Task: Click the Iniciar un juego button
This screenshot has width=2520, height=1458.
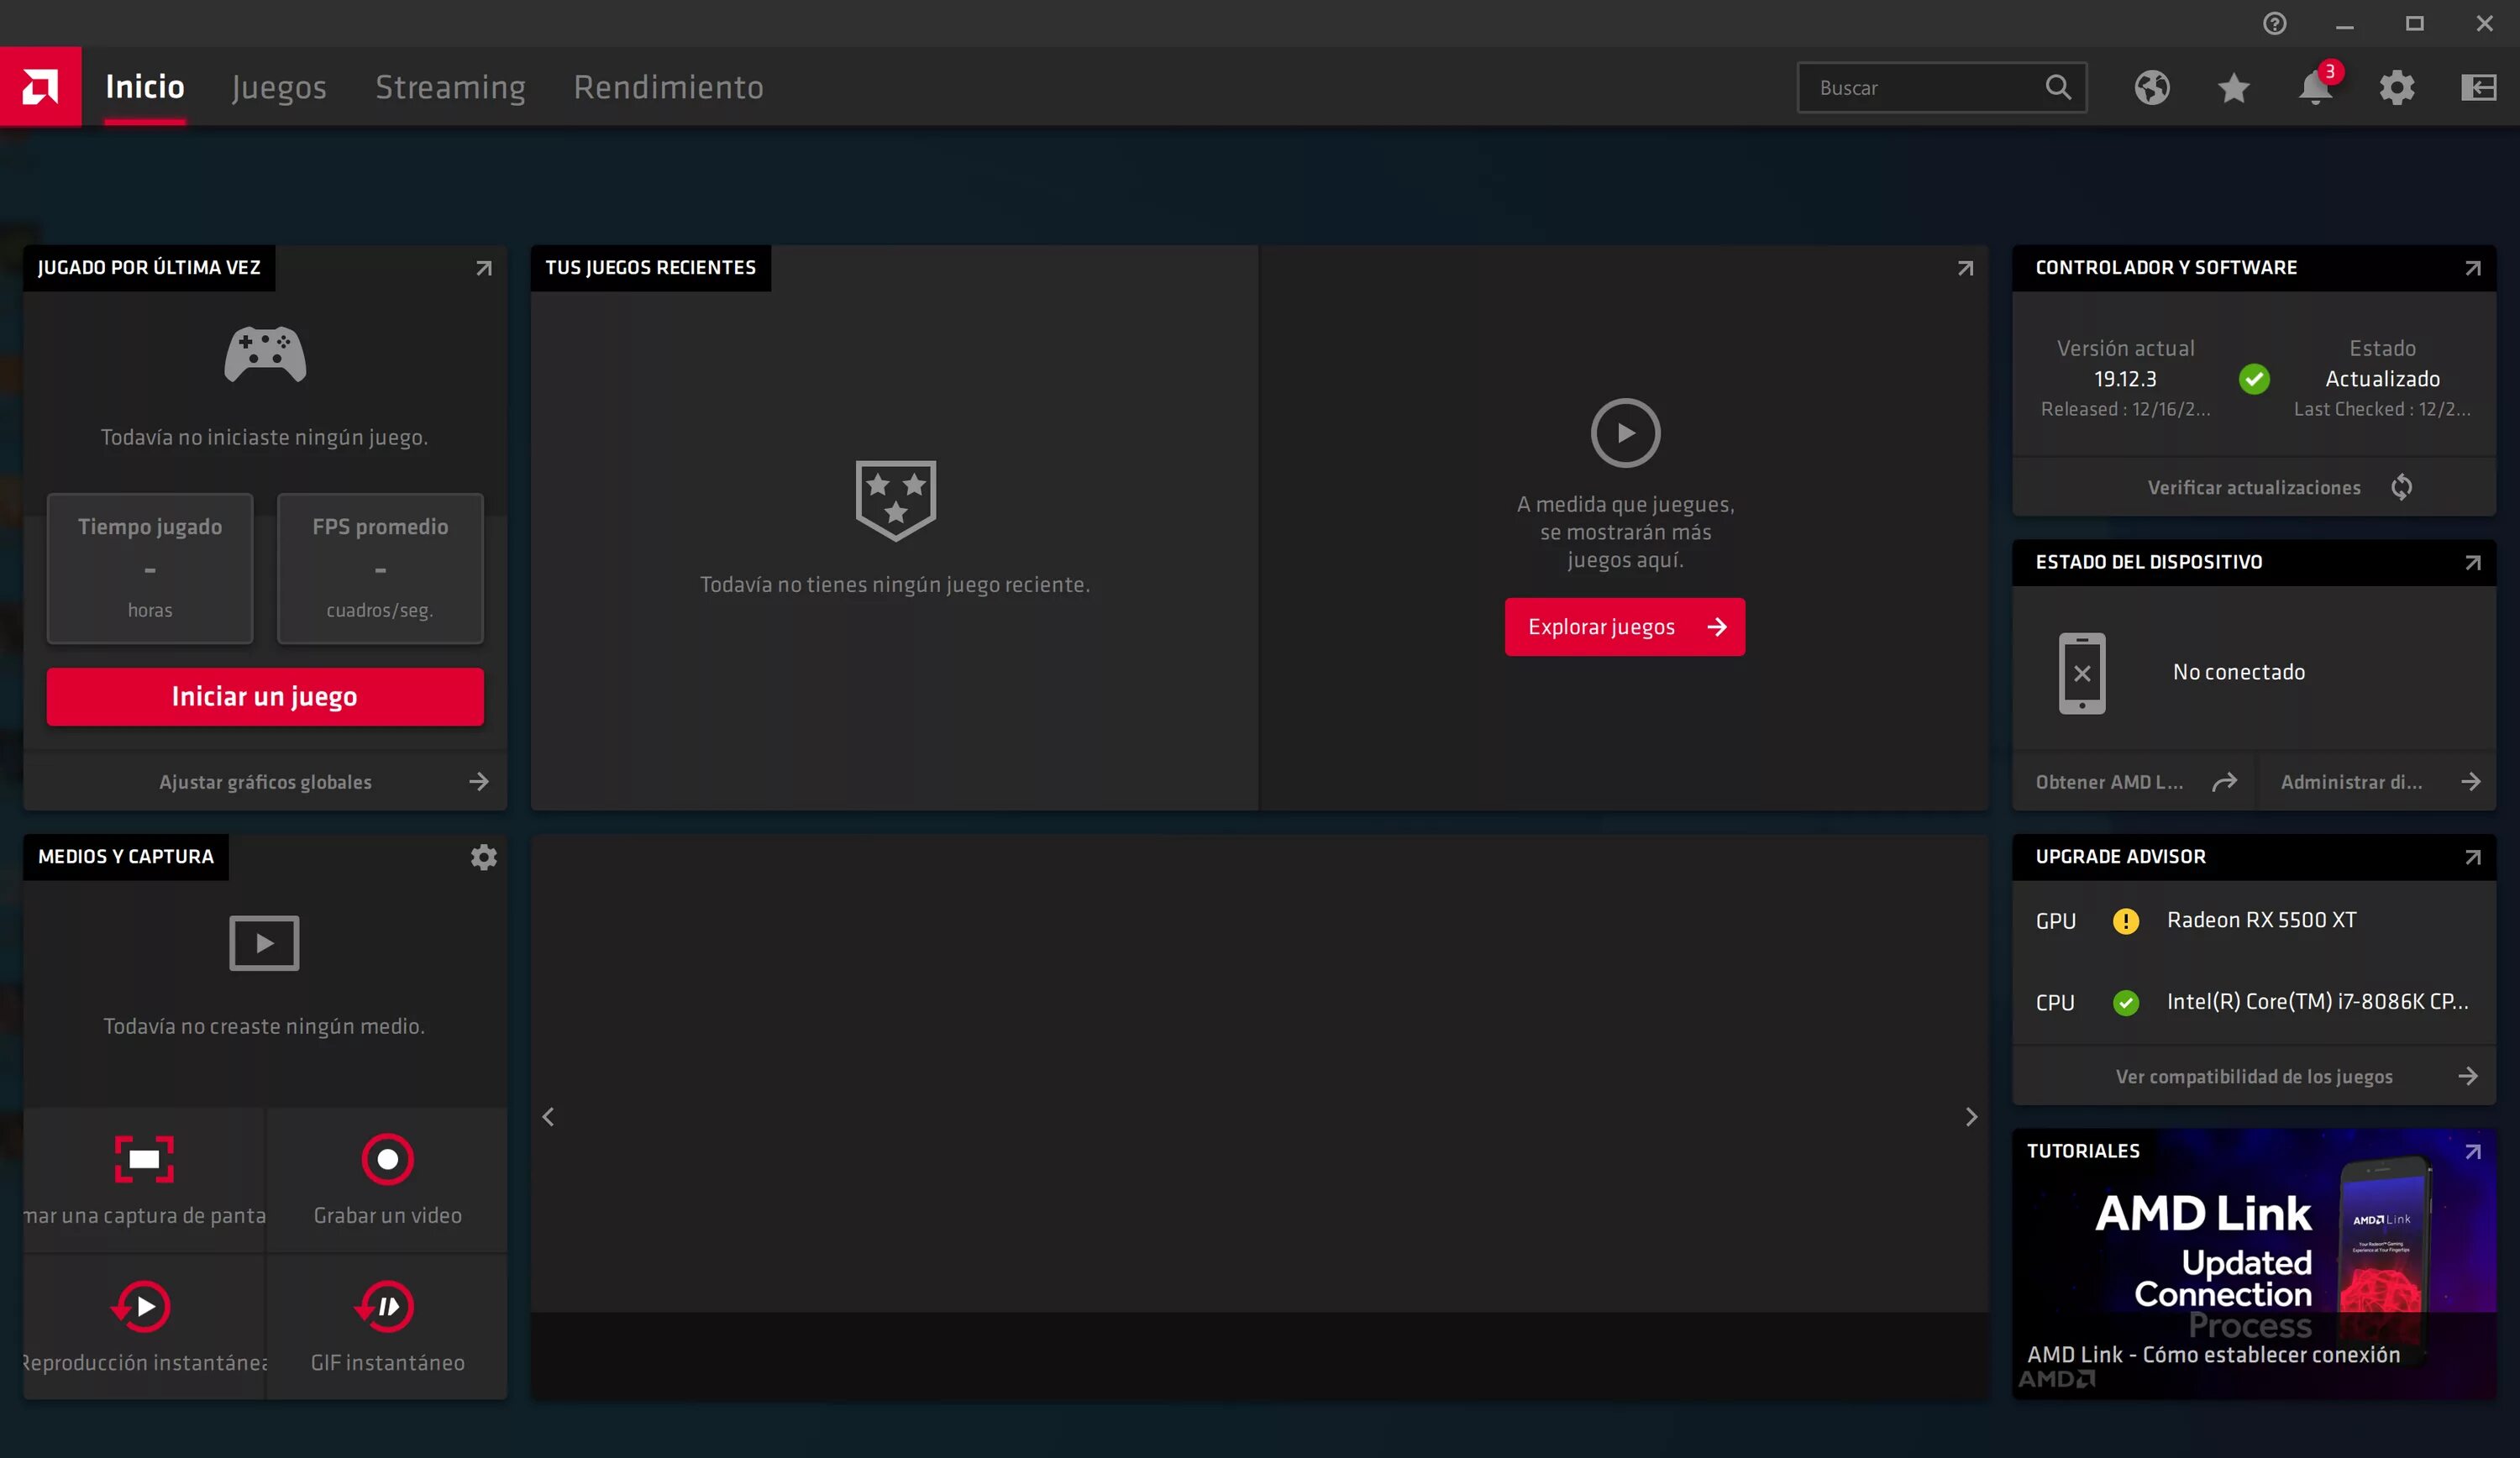Action: pos(265,697)
